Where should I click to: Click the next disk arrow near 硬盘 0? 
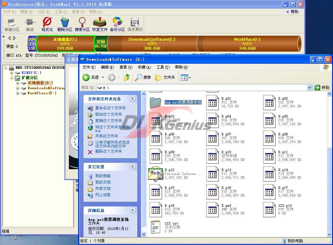(14, 38)
